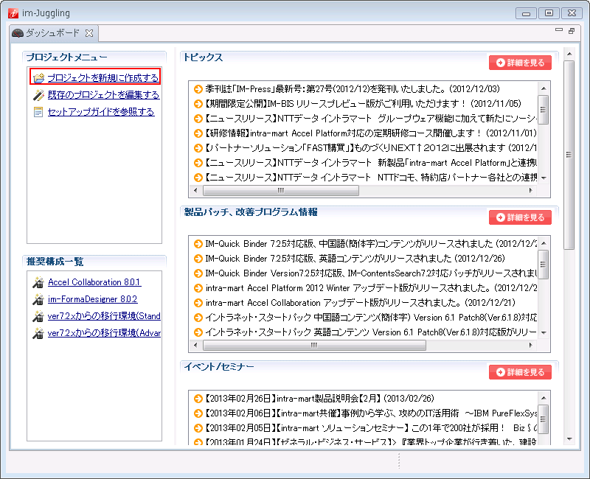Click the dashboard tab gauge icon
The image size is (590, 479).
tap(18, 33)
